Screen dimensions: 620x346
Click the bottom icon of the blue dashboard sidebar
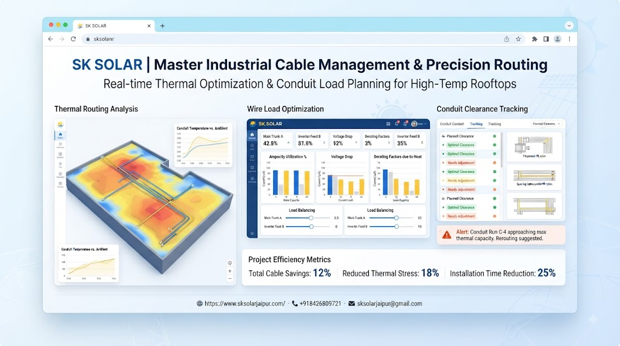coord(252,234)
